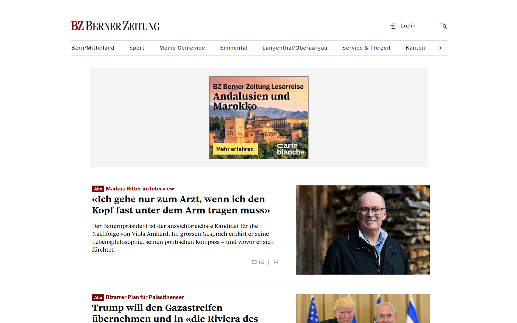This screenshot has width=517, height=323.
Task: Open Langenthal/Oberaargau section
Action: [x=295, y=48]
